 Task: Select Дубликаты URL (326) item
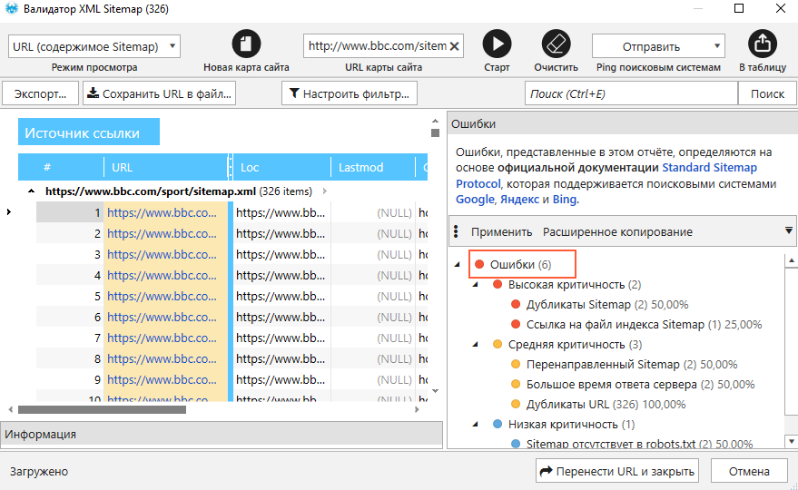click(x=606, y=404)
